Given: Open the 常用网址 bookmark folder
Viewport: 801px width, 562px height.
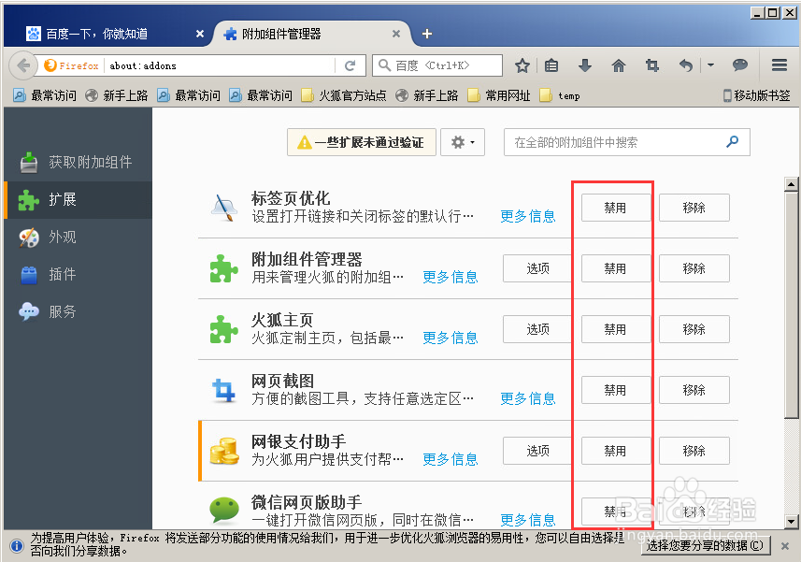Looking at the screenshot, I should coord(499,95).
